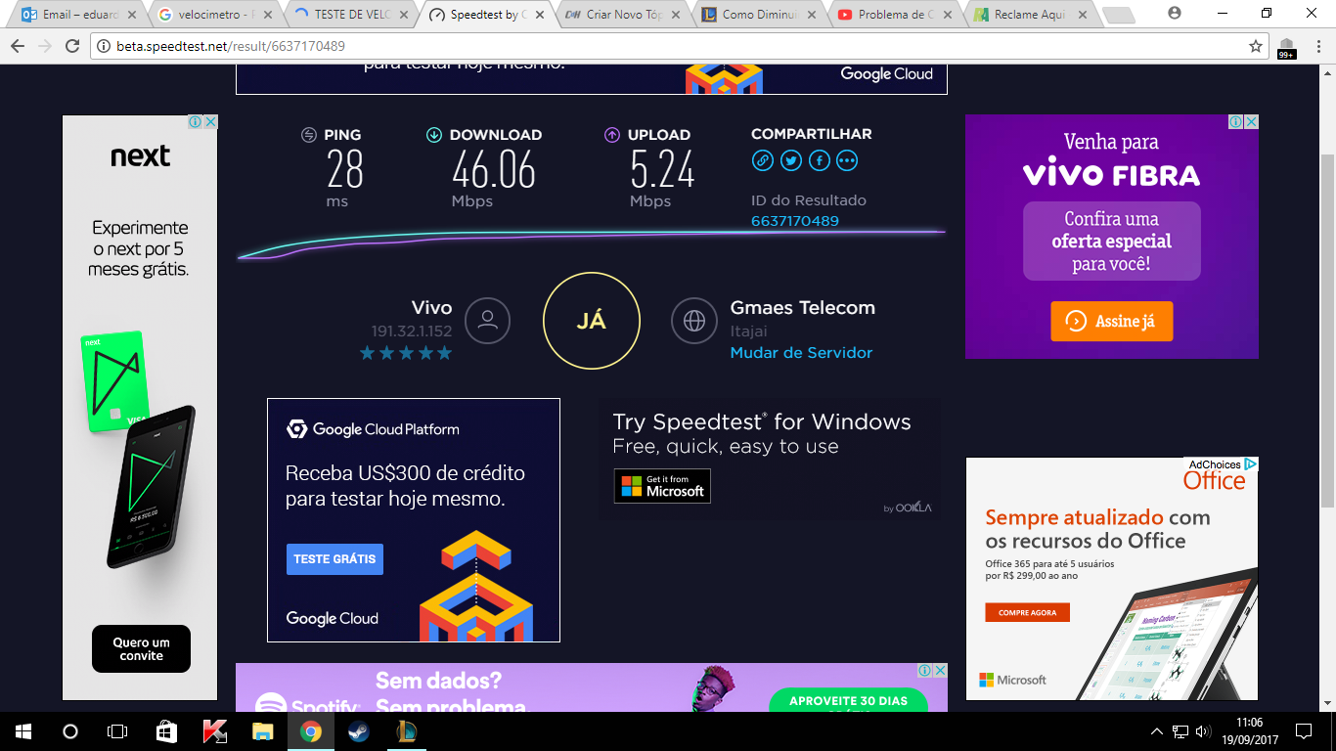Open more share options ellipsis icon

pos(847,160)
